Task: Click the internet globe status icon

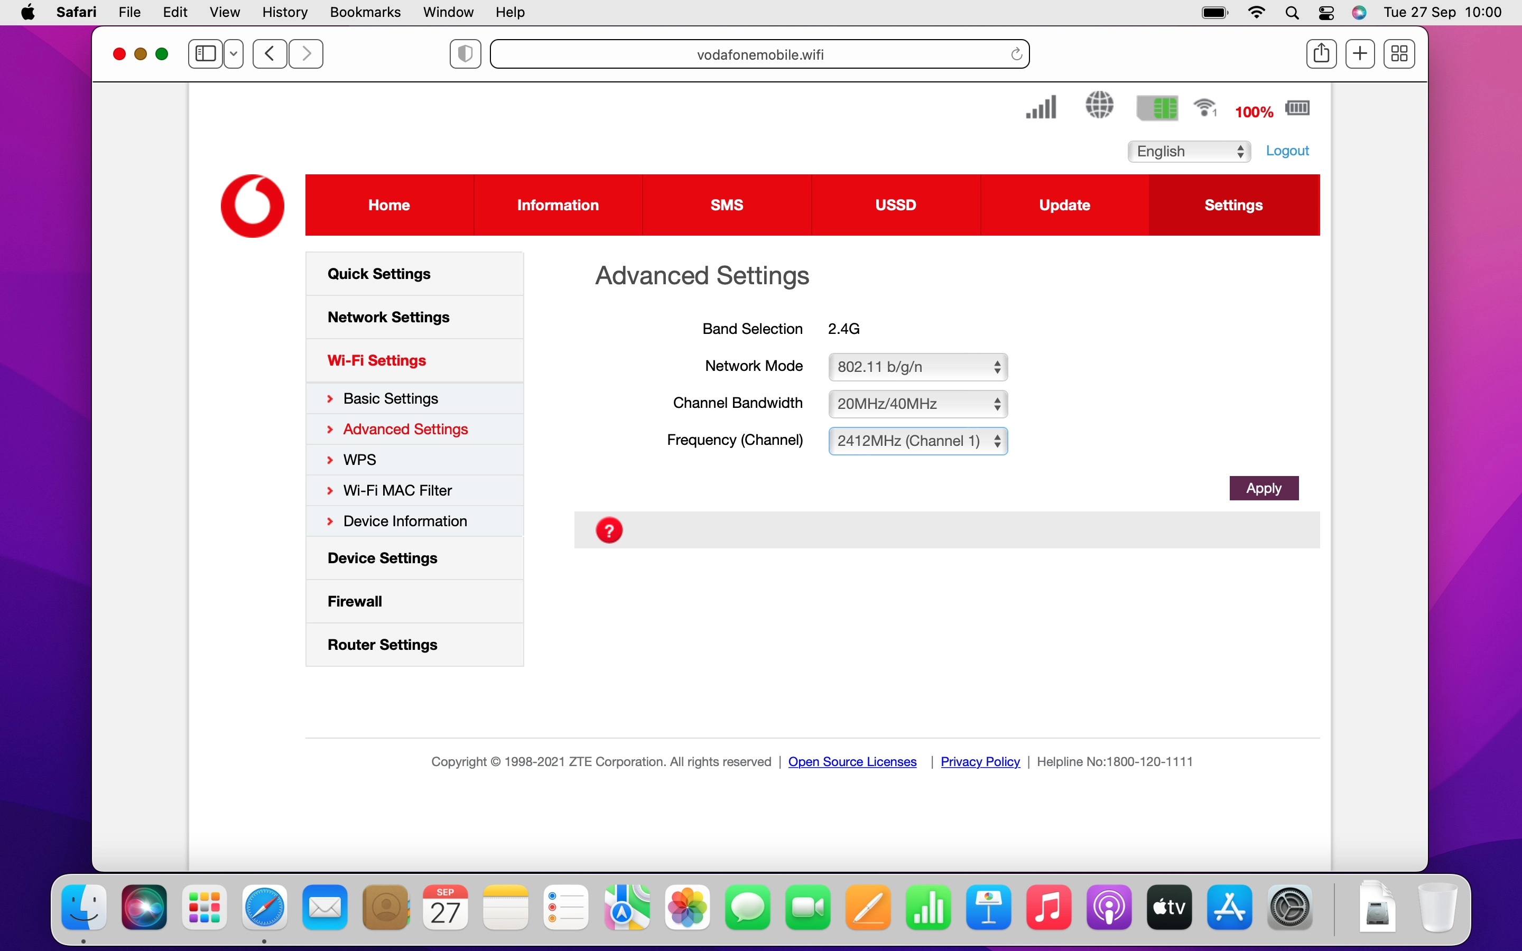Action: click(1099, 106)
